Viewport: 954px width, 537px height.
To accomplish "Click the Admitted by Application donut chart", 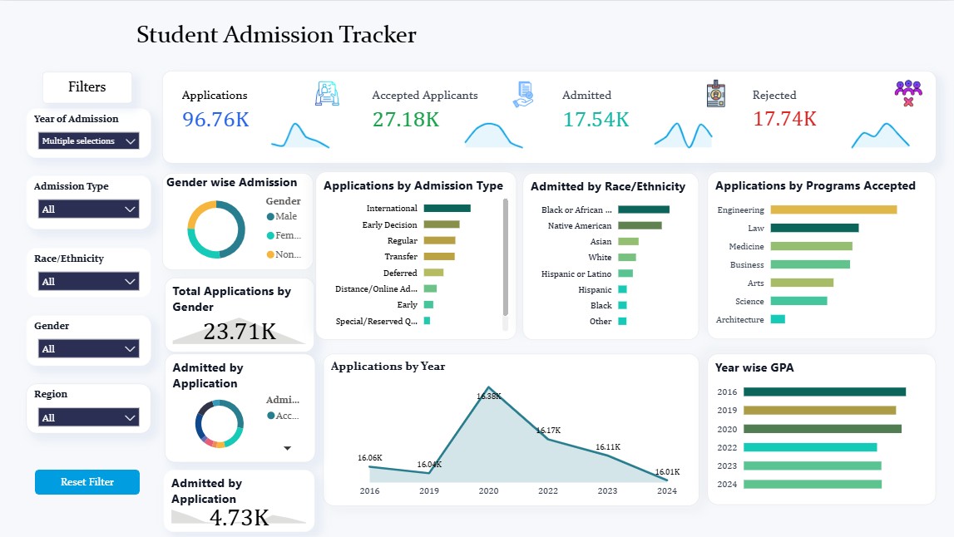I will click(220, 424).
